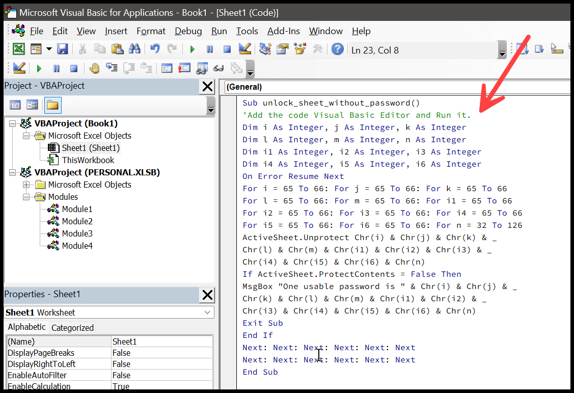574x393 pixels.
Task: Open the Object Browser icon
Action: 300,49
